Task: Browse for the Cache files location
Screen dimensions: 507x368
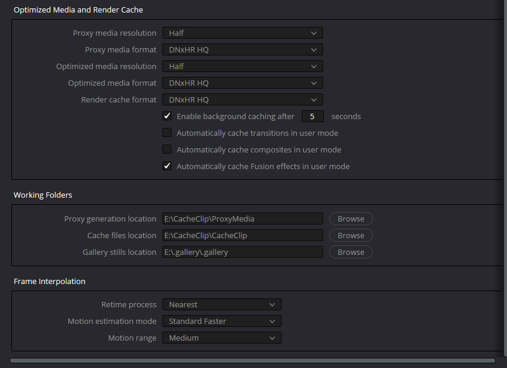Action: [350, 235]
